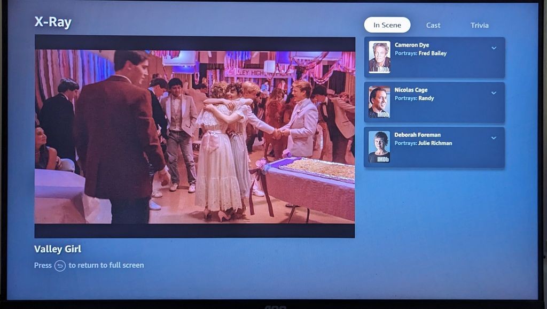The width and height of the screenshot is (547, 309).
Task: Click the Deborah Foreman actor name
Action: 418,135
